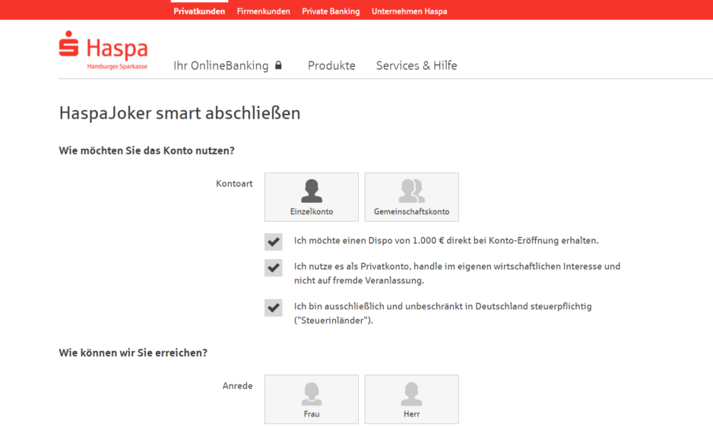
Task: Expand the Services & Hilfe menu
Action: (417, 66)
